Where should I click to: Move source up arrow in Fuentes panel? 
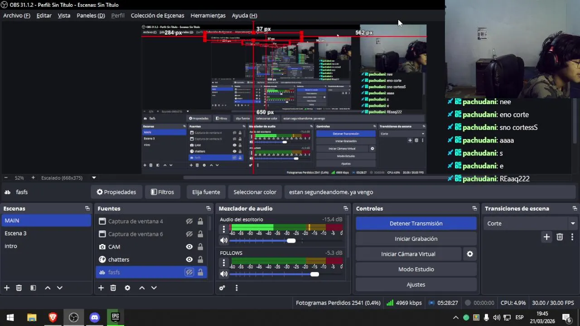click(142, 288)
